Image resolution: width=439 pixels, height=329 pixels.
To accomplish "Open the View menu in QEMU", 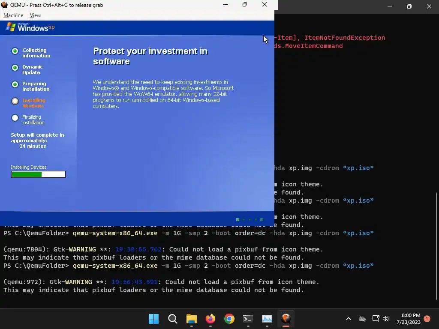I will click(x=35, y=15).
